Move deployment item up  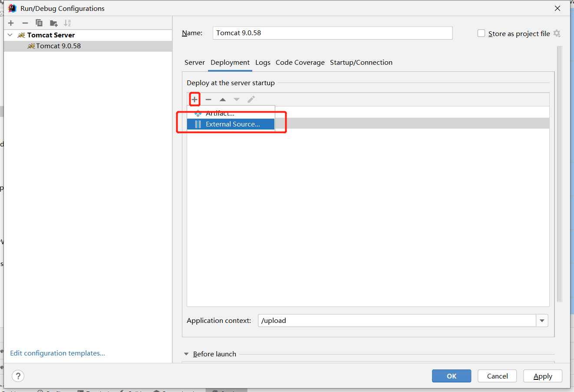click(223, 100)
